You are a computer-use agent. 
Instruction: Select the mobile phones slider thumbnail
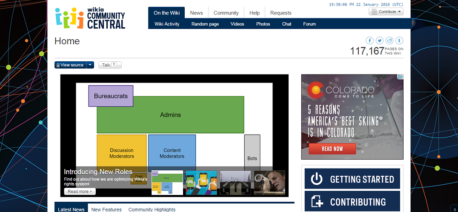(201, 183)
